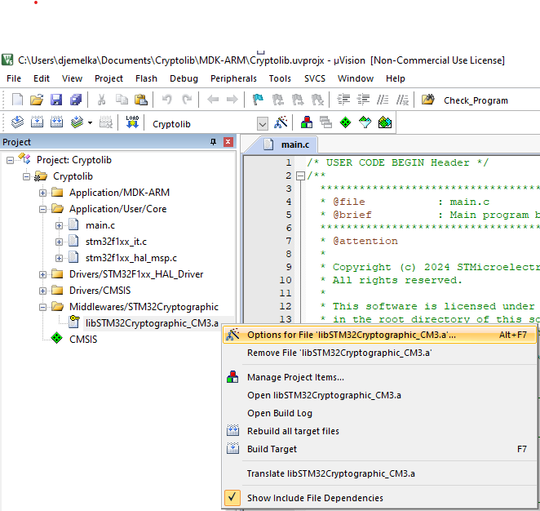The image size is (540, 511).
Task: Expand the Drivers/STM32F1xx_HAL_Driver folder
Action: click(x=42, y=274)
